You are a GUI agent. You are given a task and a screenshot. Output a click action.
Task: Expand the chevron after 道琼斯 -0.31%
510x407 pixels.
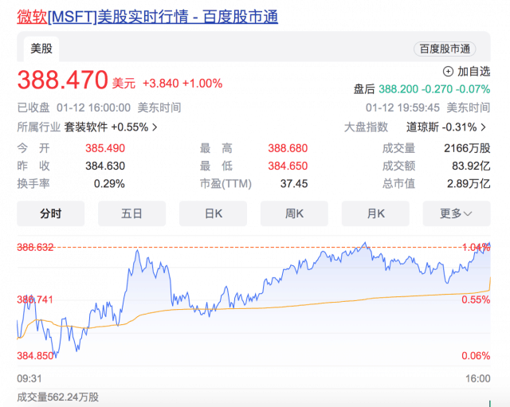tap(484, 127)
